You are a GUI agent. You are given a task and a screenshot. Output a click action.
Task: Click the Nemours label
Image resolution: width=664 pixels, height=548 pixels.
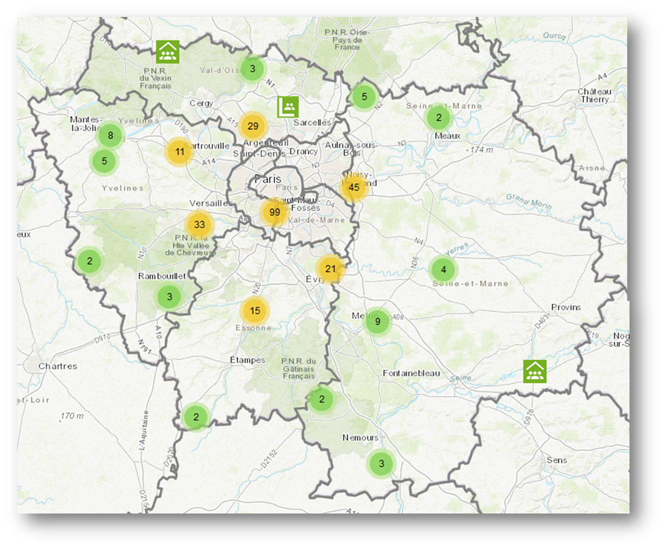(x=360, y=438)
